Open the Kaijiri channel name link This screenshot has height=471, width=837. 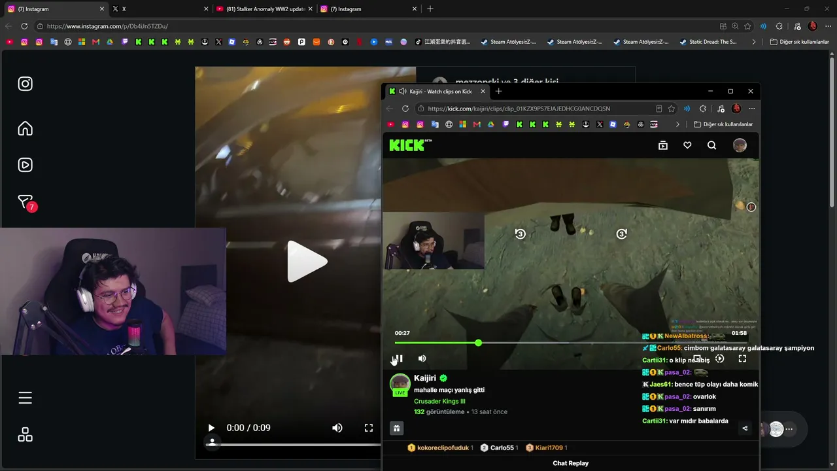click(425, 378)
